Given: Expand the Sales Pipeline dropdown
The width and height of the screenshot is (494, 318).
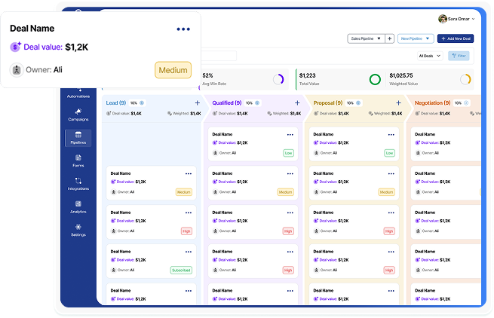Looking at the screenshot, I should click(365, 38).
